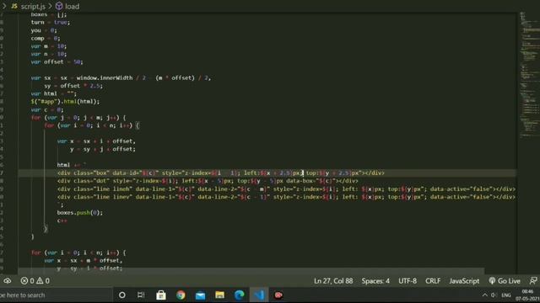The height and width of the screenshot is (303, 540).
Task: Open the errors count in status bar
Action: (28, 281)
